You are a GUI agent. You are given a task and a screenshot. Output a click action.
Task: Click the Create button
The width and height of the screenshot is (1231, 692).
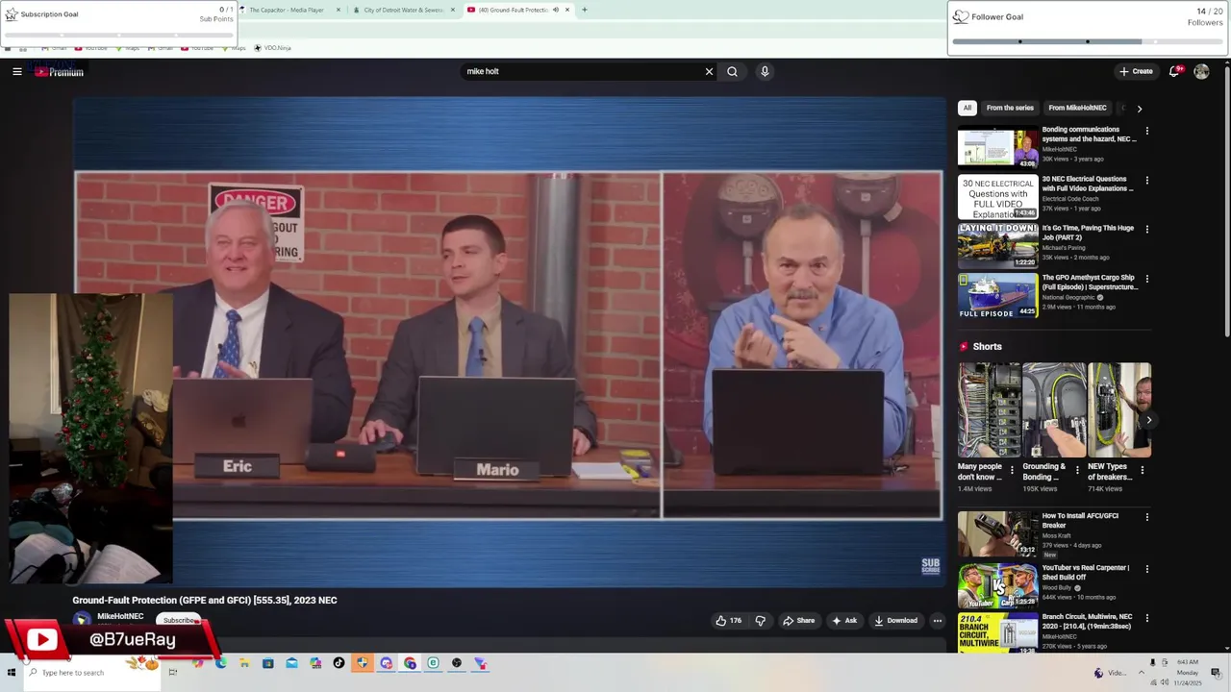[1136, 71]
